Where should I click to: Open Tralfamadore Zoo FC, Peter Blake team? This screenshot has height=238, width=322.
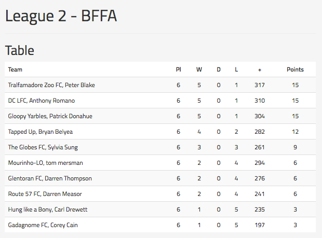(51, 85)
